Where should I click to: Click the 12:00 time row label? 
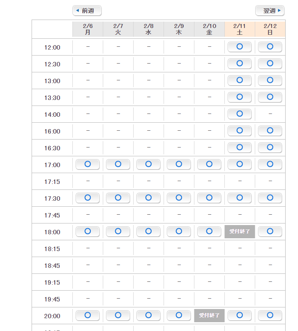[x=52, y=47]
